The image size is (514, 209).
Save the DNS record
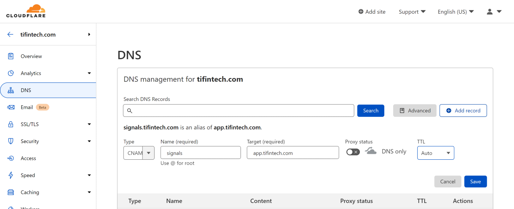click(x=475, y=181)
